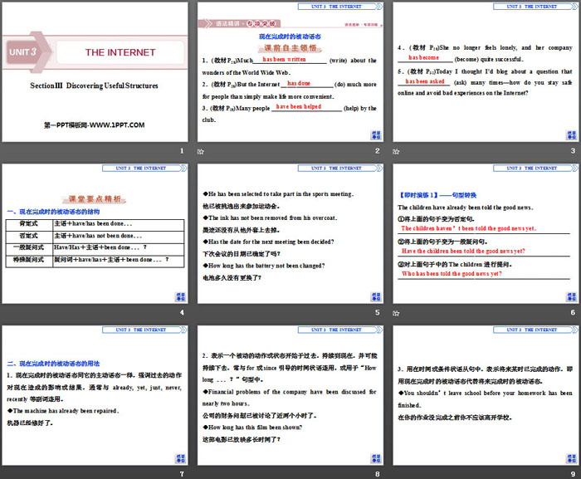Click the 课前自主领悟 heading on slide 2
Image resolution: width=581 pixels, height=479 pixels.
point(290,48)
